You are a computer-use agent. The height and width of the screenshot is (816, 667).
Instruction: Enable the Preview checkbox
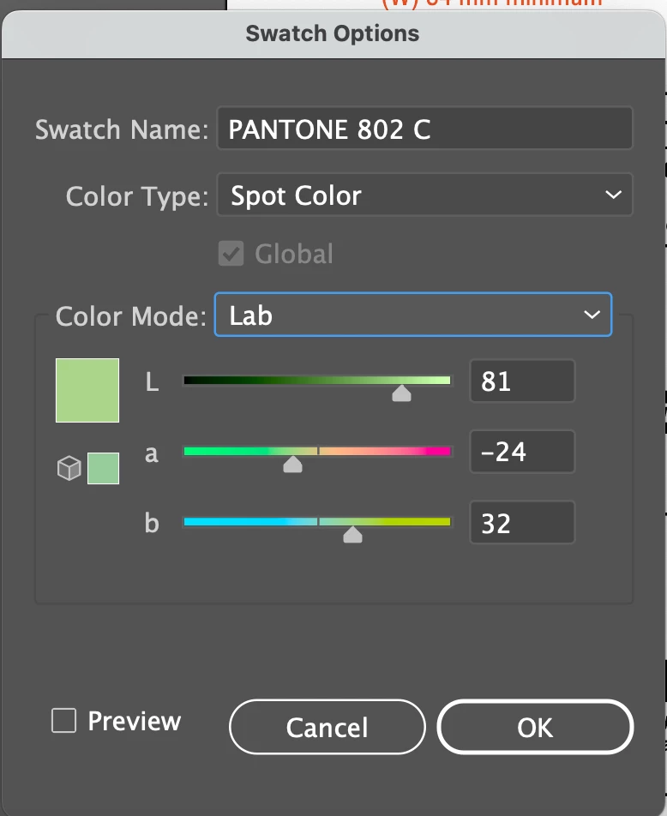(x=64, y=721)
